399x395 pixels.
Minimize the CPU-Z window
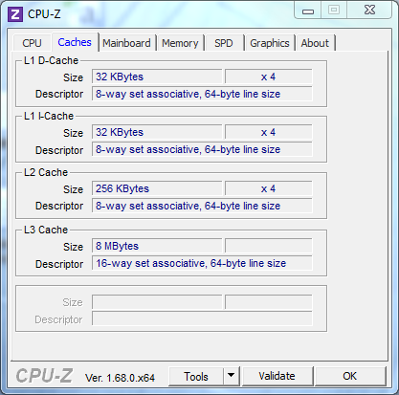click(x=308, y=11)
